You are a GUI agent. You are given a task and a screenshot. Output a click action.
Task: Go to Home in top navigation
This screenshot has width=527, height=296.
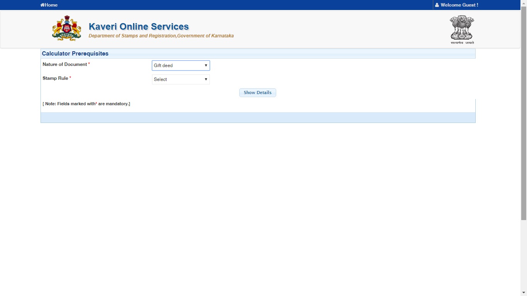point(51,5)
